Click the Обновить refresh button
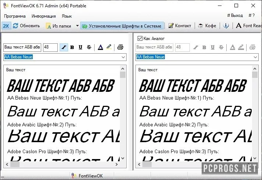Screen dimensions: 262x180 click(x=26, y=26)
